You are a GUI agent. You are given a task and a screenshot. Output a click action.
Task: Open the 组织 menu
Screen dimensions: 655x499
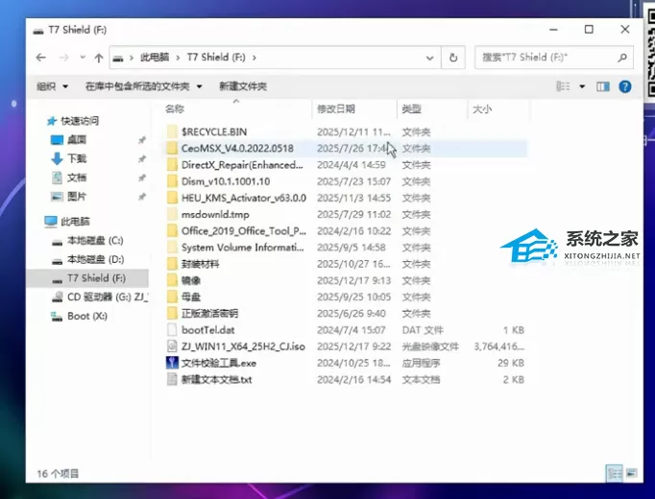[52, 86]
